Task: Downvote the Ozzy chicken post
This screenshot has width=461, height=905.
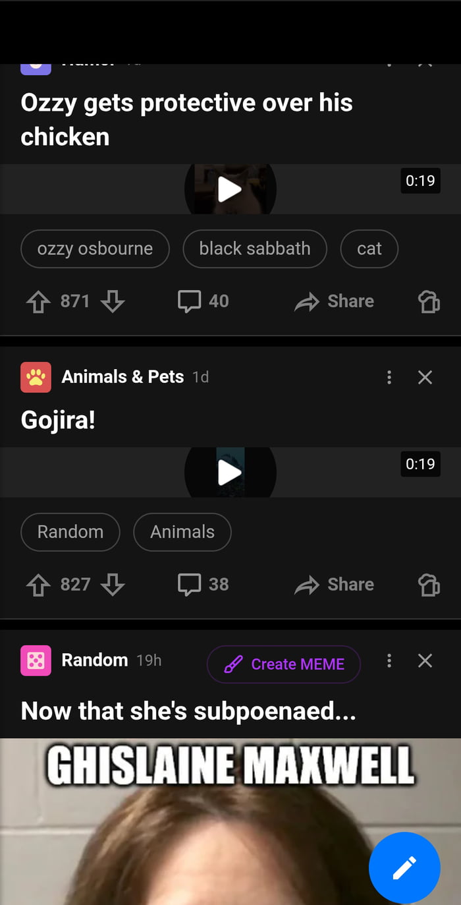Action: [113, 302]
